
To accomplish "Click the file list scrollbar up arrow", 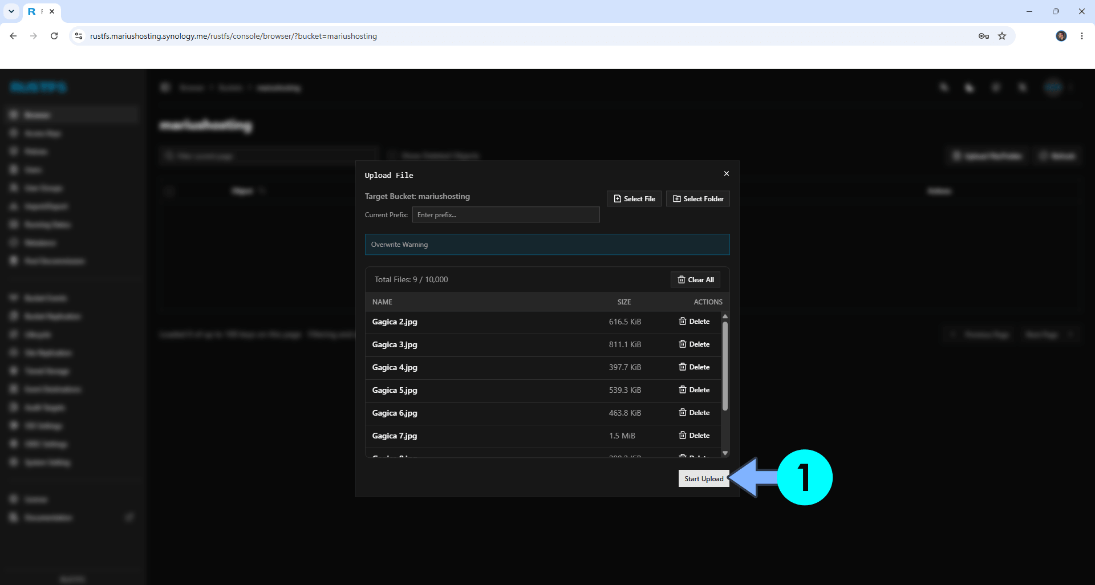I will pos(725,316).
